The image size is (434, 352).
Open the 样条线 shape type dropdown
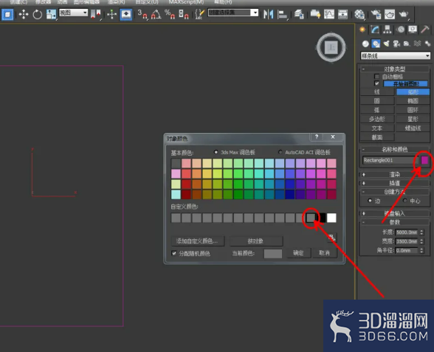click(396, 56)
